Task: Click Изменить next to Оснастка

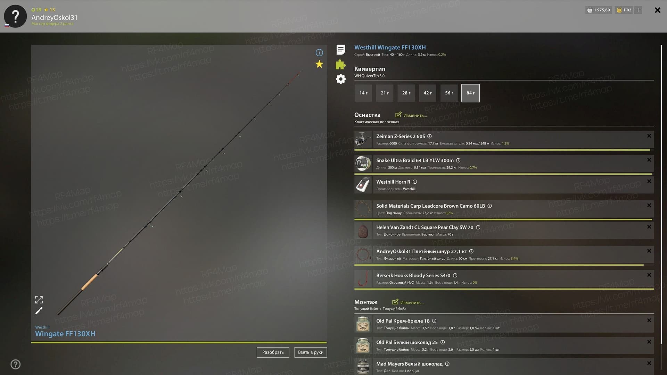Action: point(411,115)
